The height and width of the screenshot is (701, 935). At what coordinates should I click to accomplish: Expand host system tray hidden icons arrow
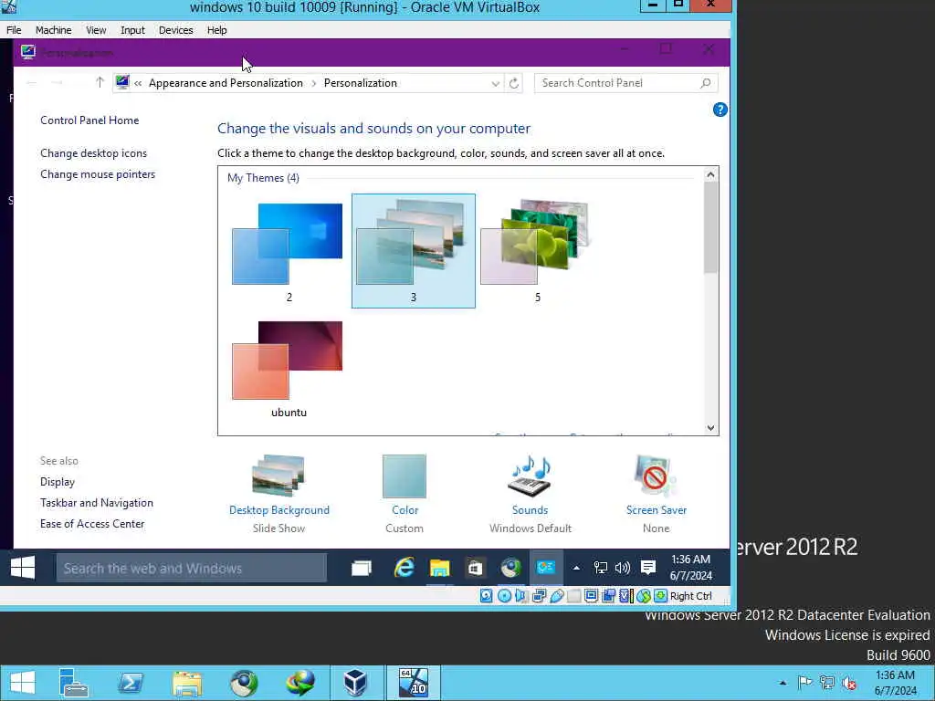pos(783,683)
